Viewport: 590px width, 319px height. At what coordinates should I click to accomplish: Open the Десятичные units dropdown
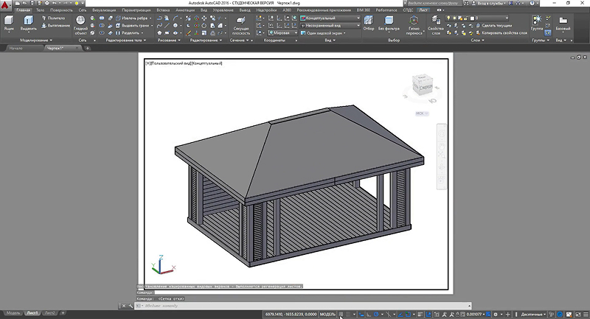(533, 314)
